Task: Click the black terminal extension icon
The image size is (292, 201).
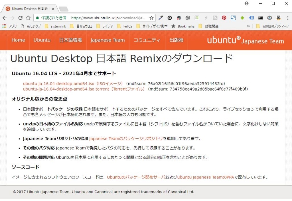Action: (x=260, y=18)
